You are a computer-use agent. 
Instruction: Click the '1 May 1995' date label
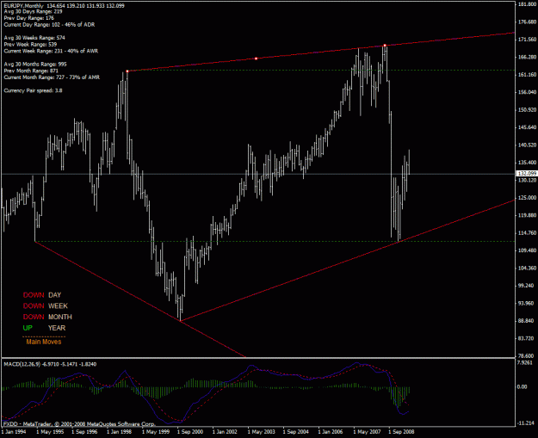pyautogui.click(x=50, y=432)
